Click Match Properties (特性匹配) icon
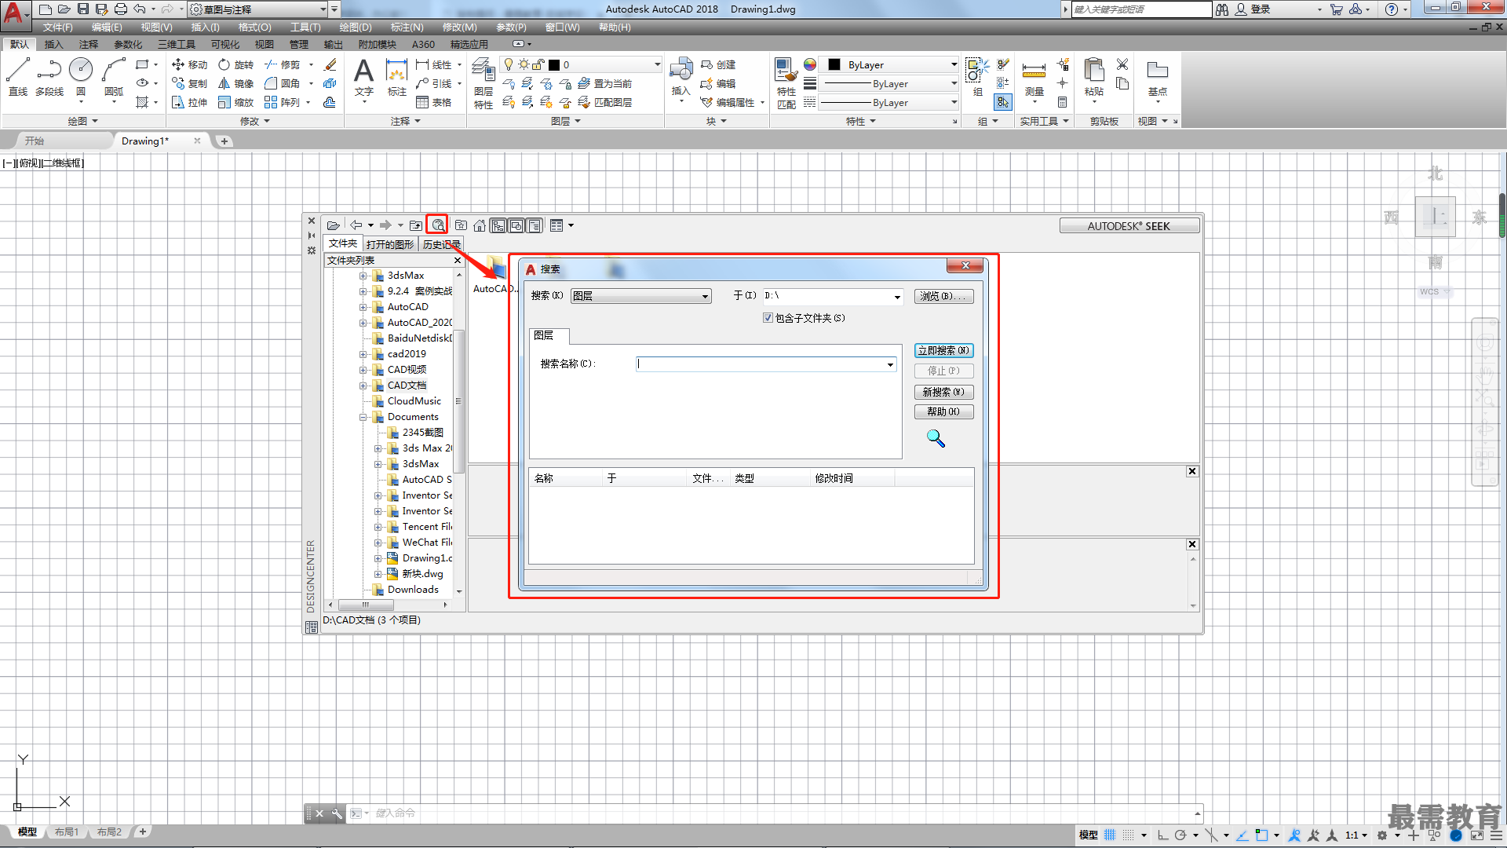This screenshot has width=1507, height=848. pos(786,83)
